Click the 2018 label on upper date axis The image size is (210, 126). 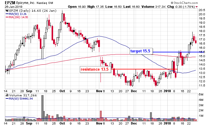167,91
